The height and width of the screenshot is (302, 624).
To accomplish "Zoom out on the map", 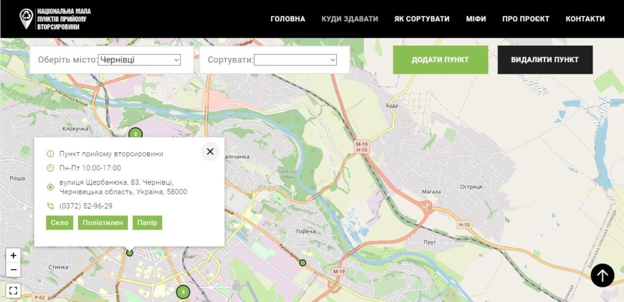I will click(x=13, y=270).
